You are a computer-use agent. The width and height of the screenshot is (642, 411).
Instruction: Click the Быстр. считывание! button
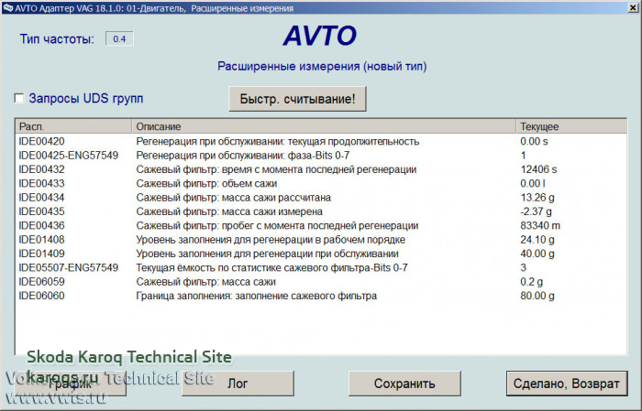(297, 99)
